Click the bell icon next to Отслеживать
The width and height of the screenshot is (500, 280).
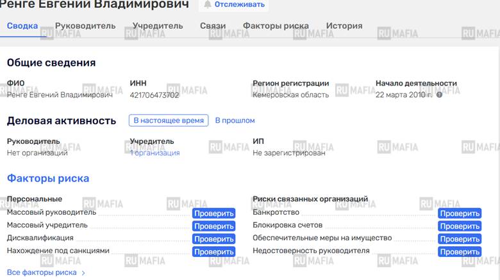208,4
